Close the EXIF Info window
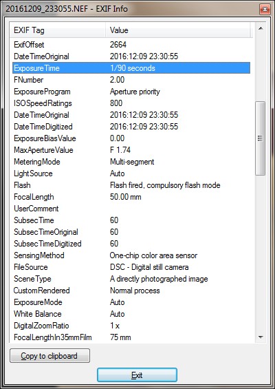 (x=265, y=10)
